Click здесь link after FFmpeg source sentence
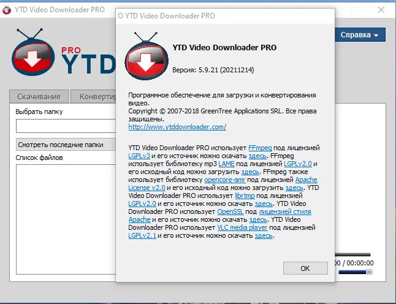The width and height of the screenshot is (396, 304). (x=257, y=156)
